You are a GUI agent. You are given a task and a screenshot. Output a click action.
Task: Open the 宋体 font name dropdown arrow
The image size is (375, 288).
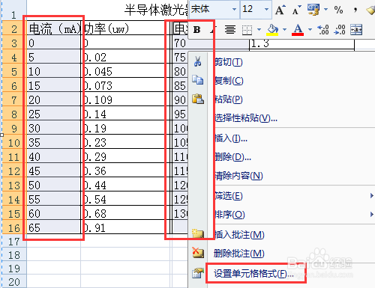[234, 10]
